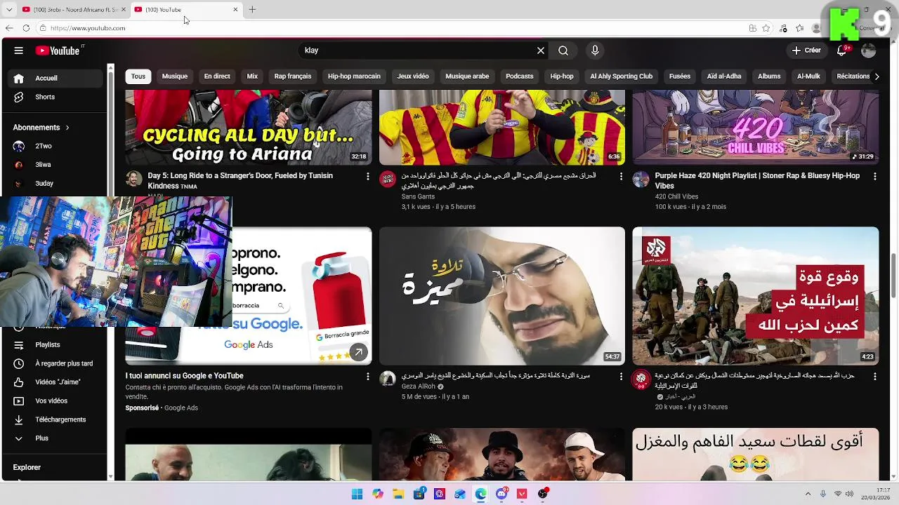Open the account avatar menu
The height and width of the screenshot is (505, 899).
(869, 50)
